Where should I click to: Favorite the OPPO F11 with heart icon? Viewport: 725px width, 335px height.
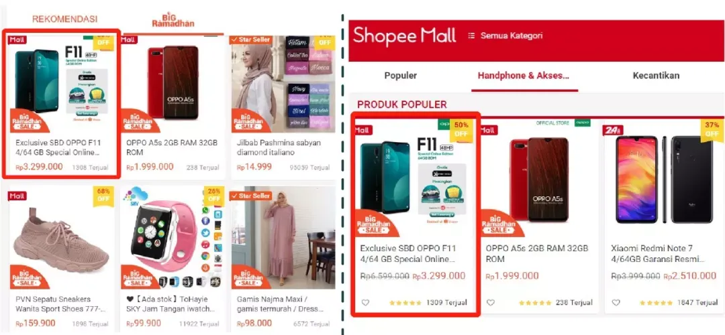[x=365, y=303]
